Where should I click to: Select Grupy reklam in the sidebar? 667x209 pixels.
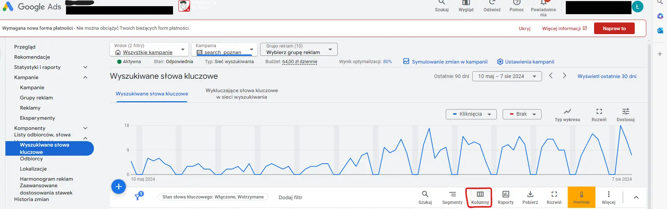[x=36, y=98]
